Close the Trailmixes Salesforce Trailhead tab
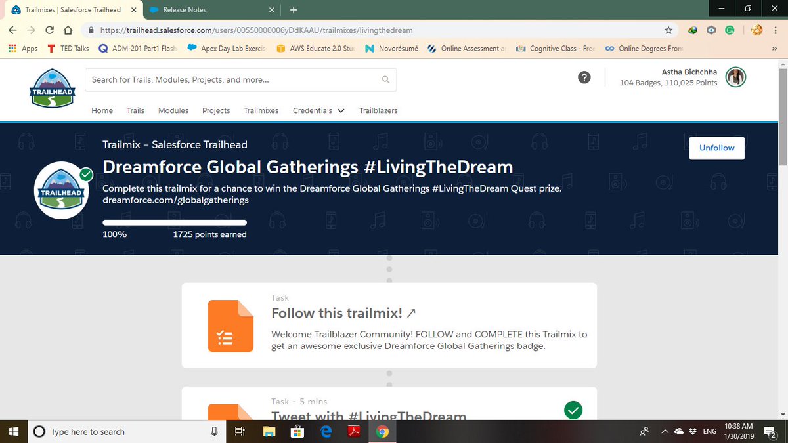Viewport: 788px width, 443px height. tap(133, 10)
